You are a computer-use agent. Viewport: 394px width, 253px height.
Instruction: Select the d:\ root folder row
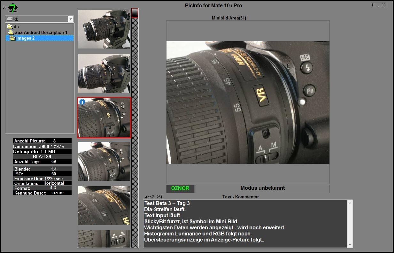click(x=40, y=27)
